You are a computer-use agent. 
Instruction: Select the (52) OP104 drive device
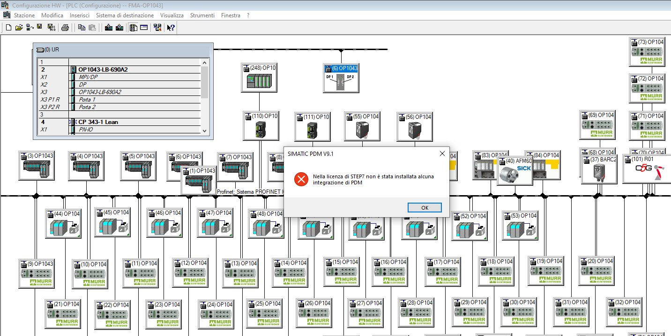click(x=470, y=226)
